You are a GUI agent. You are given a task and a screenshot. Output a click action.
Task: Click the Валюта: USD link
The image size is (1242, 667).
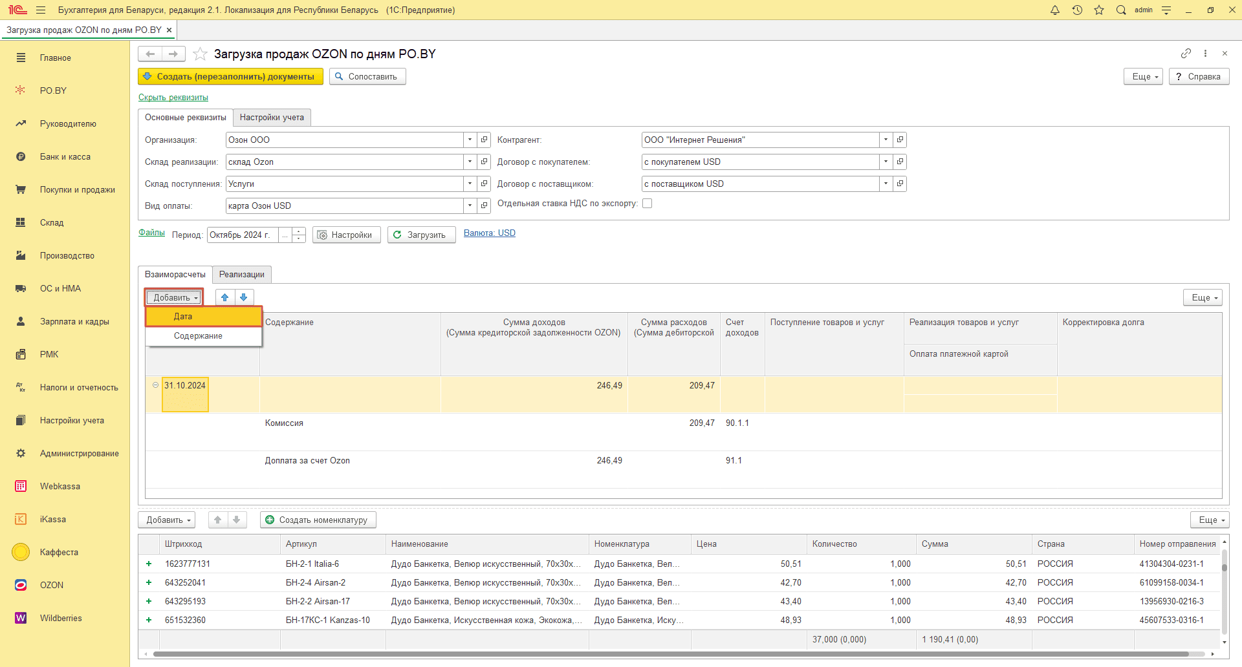(490, 233)
